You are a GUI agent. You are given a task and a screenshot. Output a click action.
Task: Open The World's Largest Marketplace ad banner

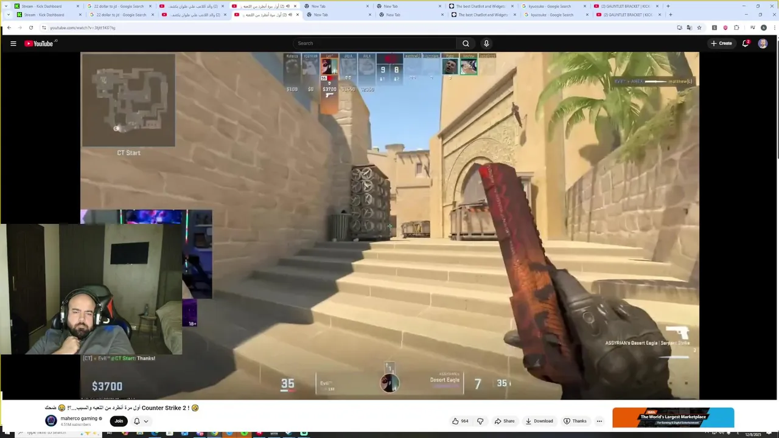click(x=673, y=418)
